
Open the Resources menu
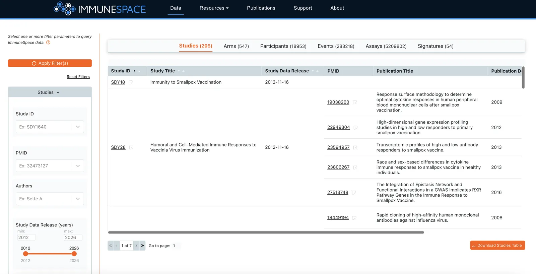(214, 8)
